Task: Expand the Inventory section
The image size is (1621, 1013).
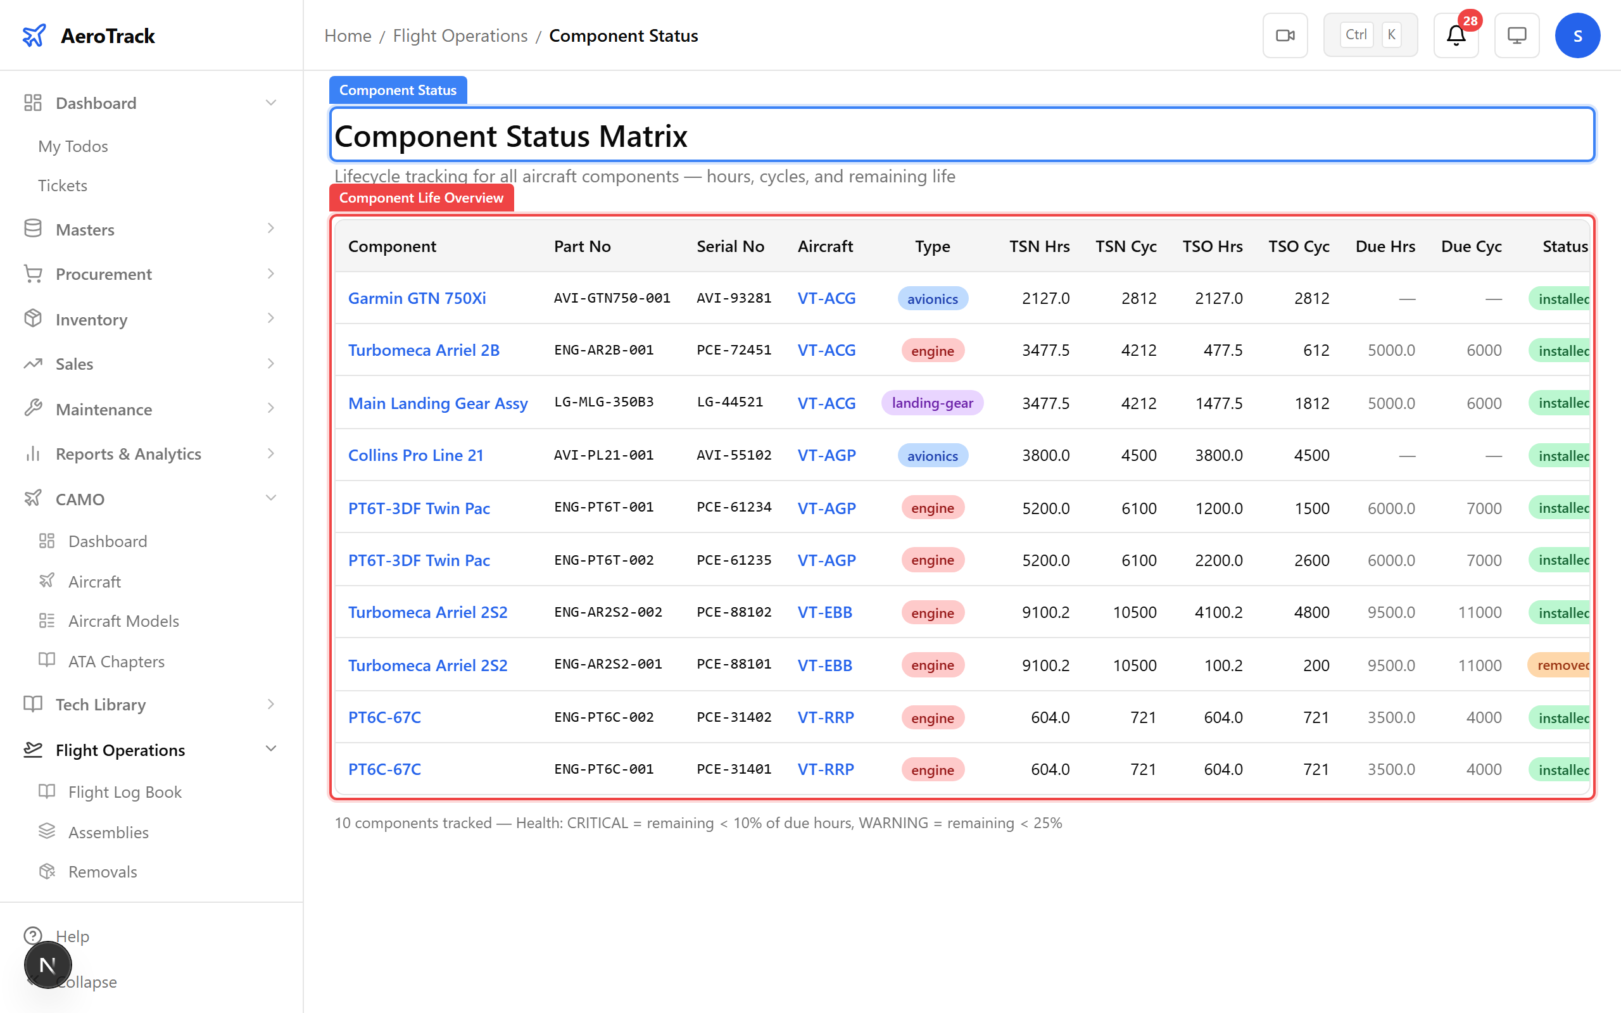Action: pyautogui.click(x=270, y=319)
